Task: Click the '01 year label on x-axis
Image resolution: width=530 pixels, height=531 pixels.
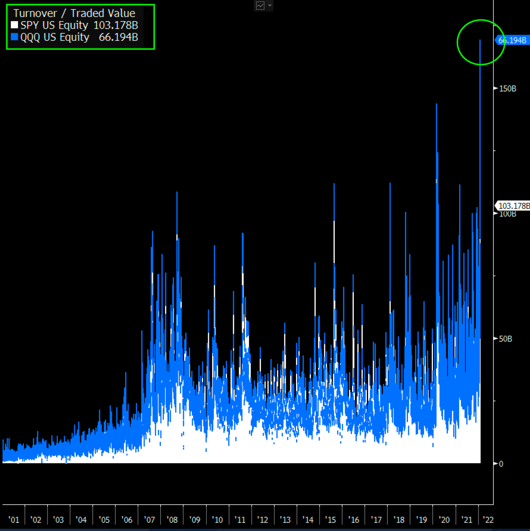Action: click(14, 520)
